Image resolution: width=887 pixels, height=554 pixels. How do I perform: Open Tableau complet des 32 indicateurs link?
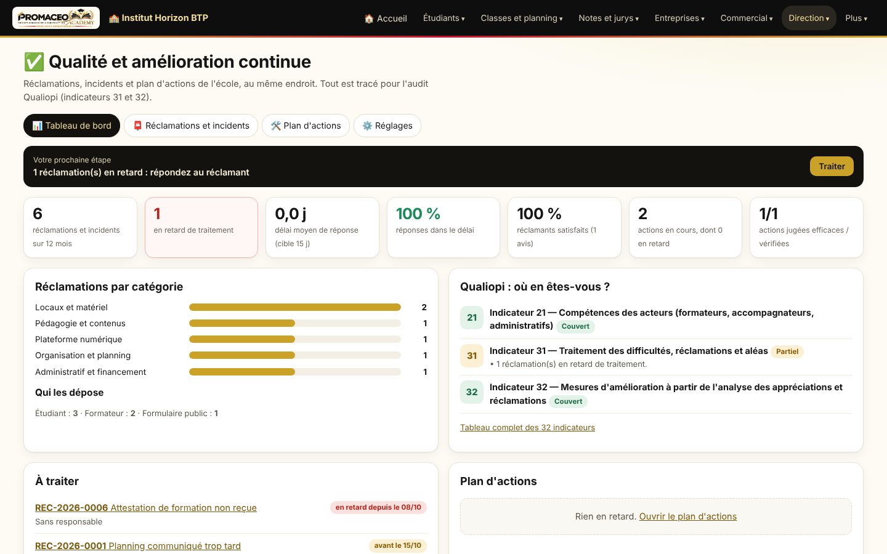click(x=527, y=427)
